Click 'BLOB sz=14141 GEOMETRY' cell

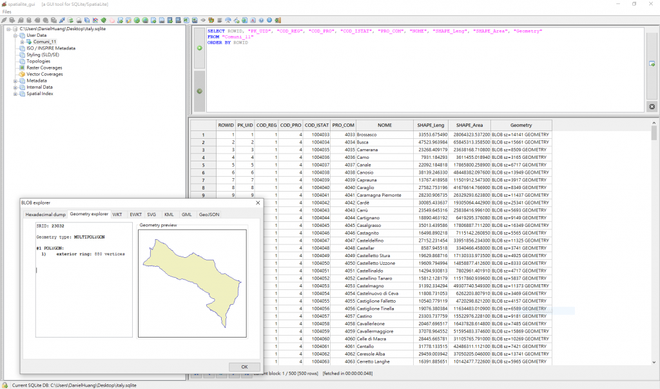521,135
